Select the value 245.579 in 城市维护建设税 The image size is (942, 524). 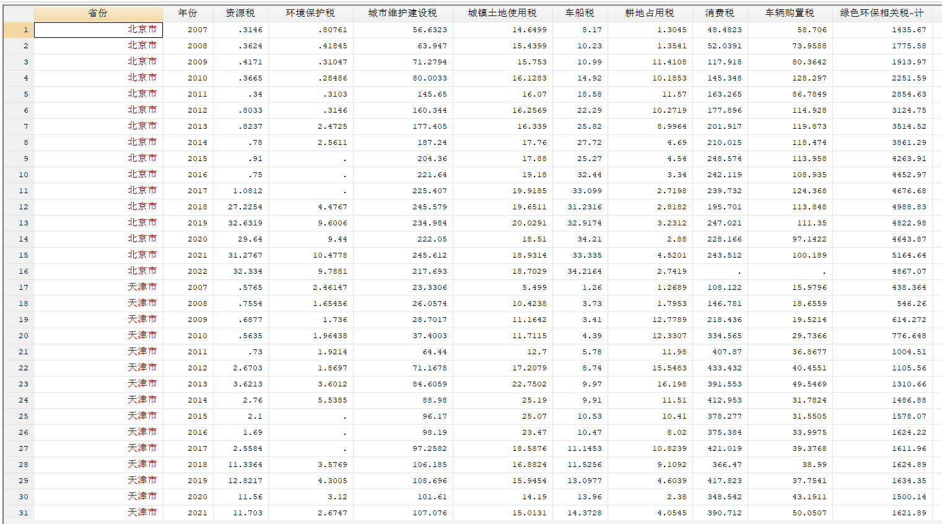coord(403,207)
